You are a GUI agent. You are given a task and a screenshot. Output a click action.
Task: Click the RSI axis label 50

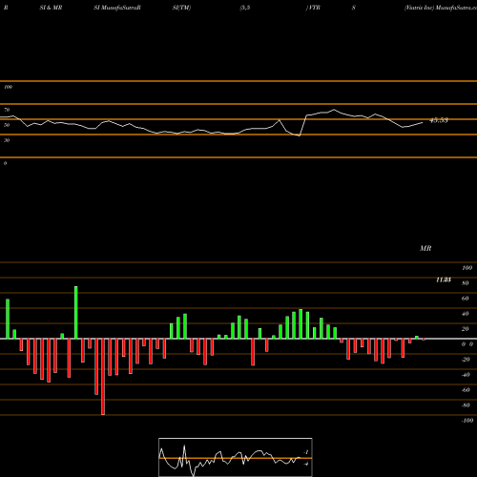tap(7, 125)
